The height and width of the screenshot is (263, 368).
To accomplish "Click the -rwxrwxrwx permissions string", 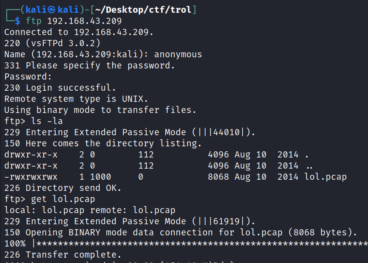I will pos(31,177).
